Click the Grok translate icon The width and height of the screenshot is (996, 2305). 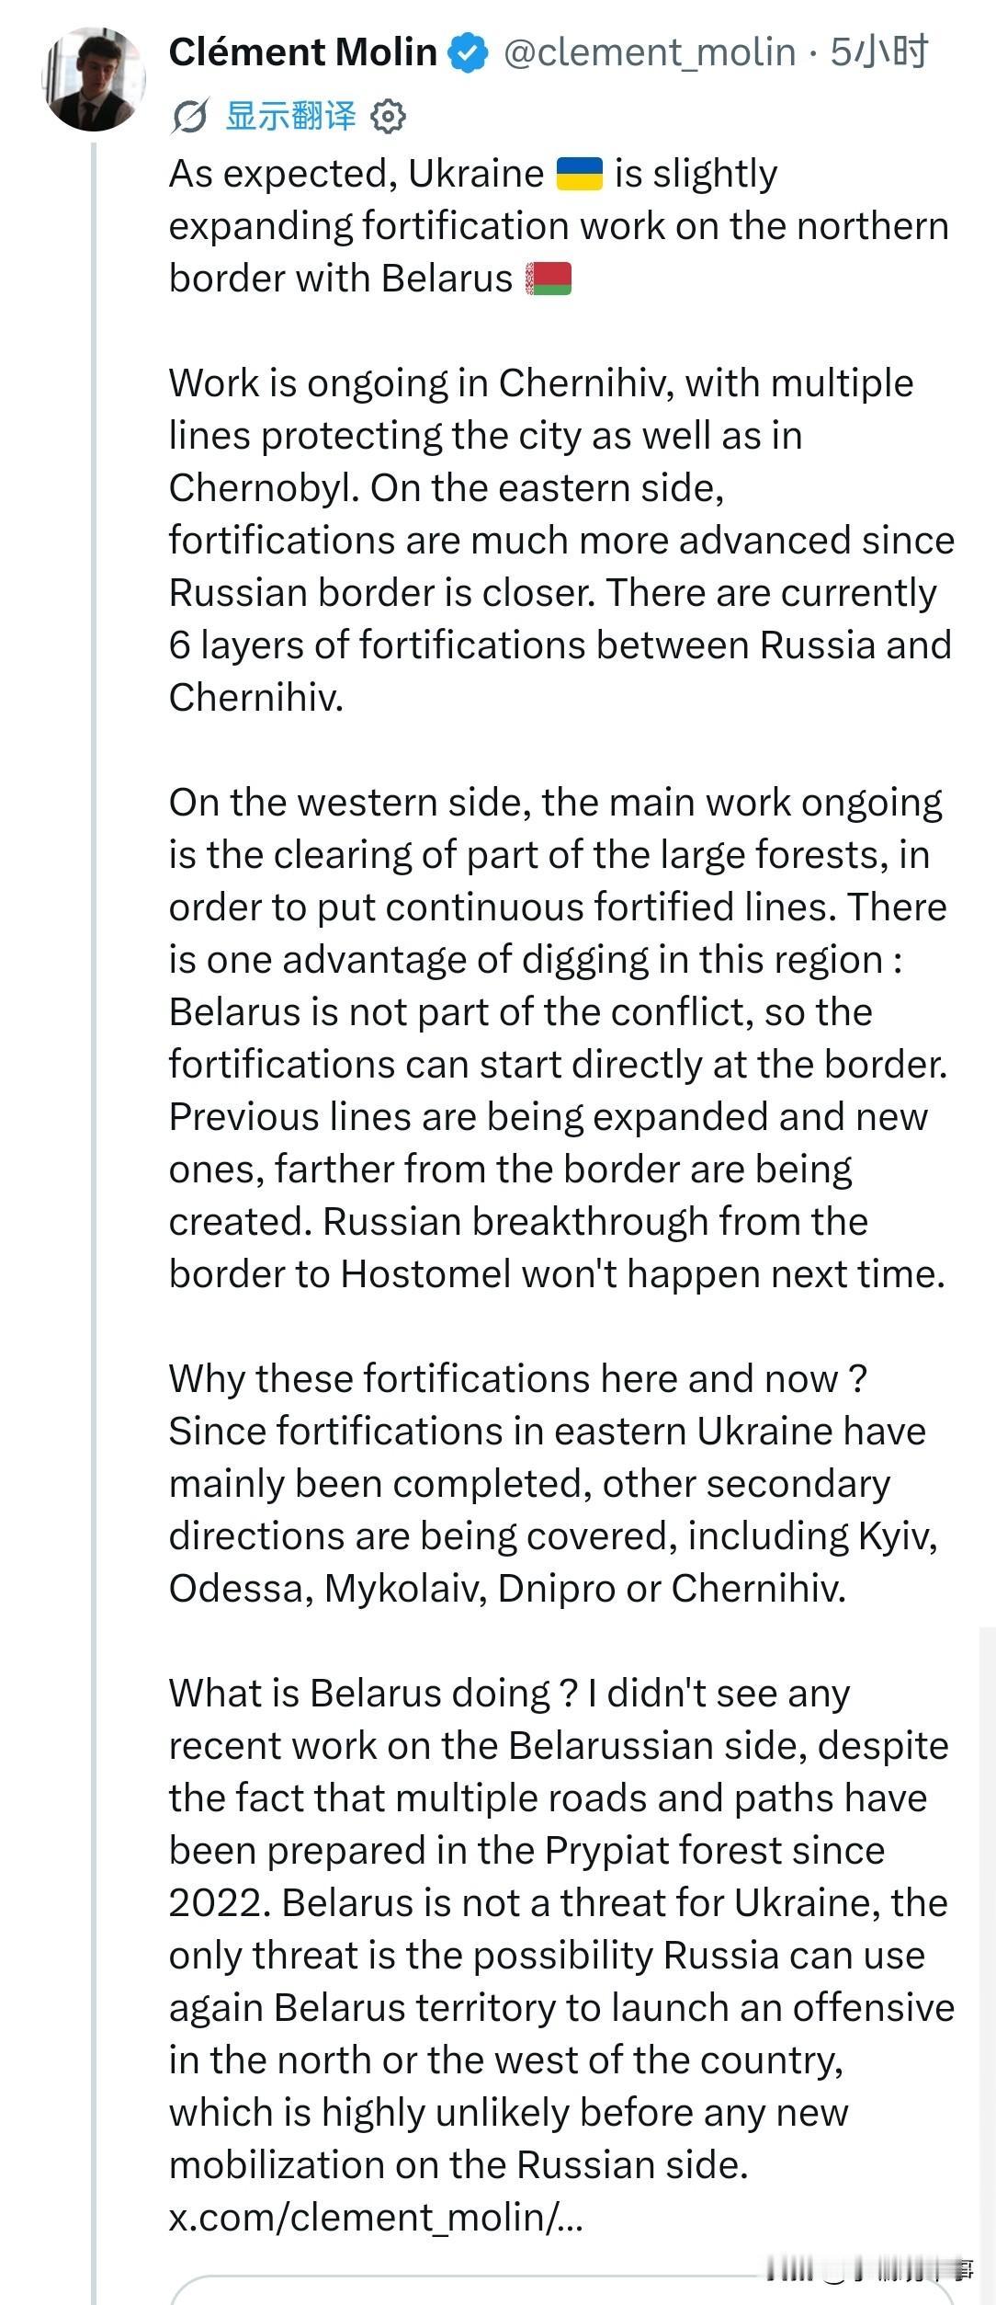click(x=189, y=116)
